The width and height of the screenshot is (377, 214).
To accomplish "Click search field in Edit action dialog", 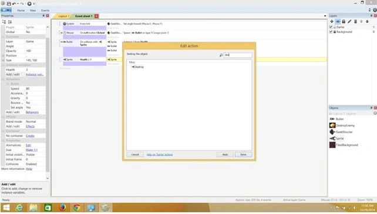I will [x=238, y=55].
